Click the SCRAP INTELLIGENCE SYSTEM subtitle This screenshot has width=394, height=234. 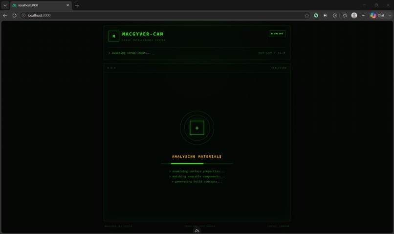(x=144, y=40)
